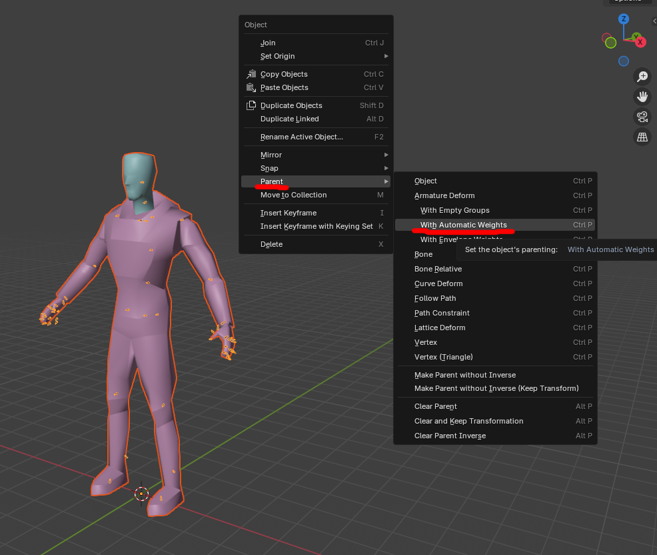The image size is (657, 555).
Task: Choose Join from Object menu
Action: coord(316,43)
